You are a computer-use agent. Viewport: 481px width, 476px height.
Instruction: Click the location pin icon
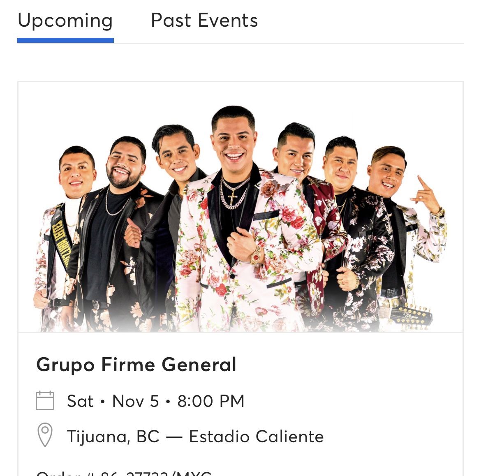[x=45, y=434]
